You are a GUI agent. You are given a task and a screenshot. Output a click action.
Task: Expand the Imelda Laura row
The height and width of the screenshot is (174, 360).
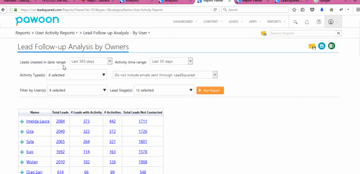coord(22,121)
